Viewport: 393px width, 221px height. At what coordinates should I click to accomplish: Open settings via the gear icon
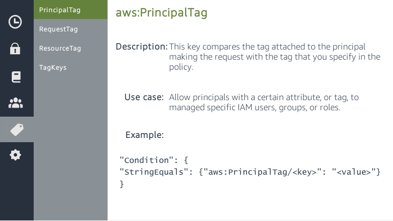tap(16, 155)
